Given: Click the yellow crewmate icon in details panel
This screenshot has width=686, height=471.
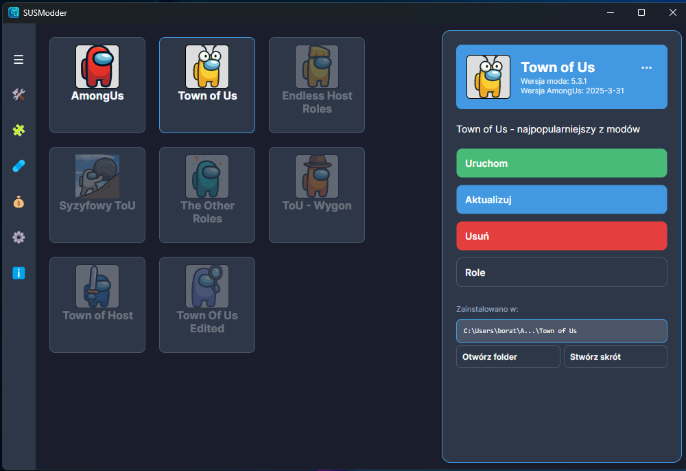Looking at the screenshot, I should coord(488,77).
